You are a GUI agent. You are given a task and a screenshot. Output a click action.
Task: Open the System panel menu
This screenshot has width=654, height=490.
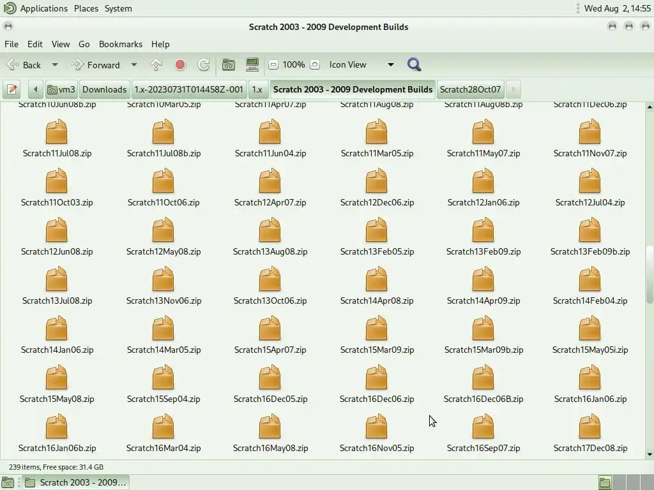[118, 8]
